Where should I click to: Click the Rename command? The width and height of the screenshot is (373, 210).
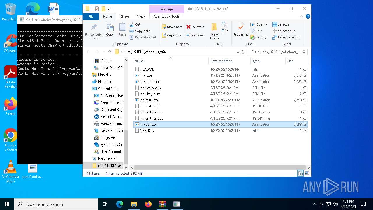coord(195,35)
